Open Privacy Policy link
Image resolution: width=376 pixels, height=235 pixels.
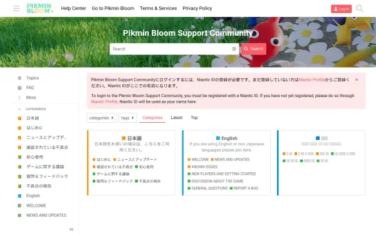[197, 8]
